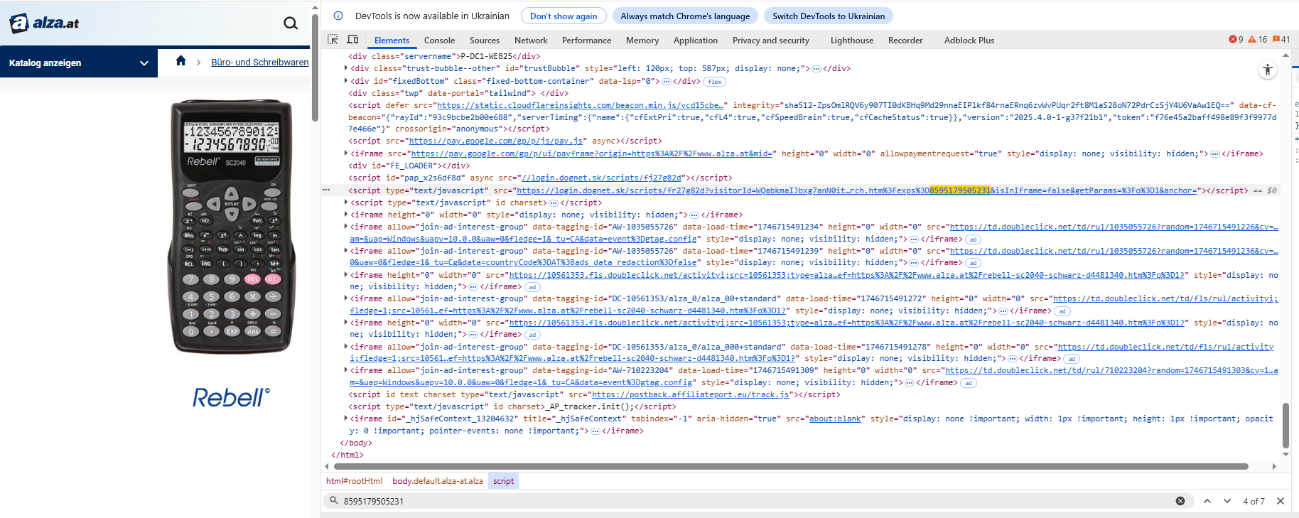The image size is (1299, 518).
Task: Open the 16 warnings counter
Action: 1258,40
